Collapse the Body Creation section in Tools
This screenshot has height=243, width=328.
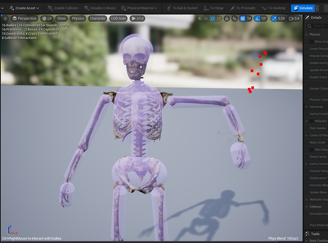pos(307,241)
